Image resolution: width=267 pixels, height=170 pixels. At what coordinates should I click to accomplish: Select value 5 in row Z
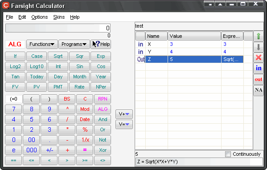point(194,59)
